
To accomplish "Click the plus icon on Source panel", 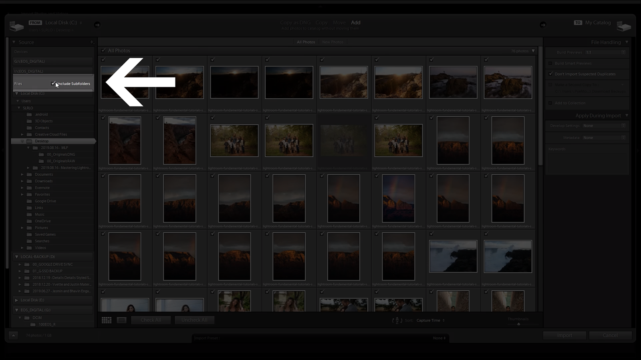I will (x=91, y=42).
